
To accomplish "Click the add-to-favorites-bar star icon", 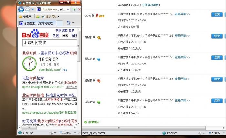I will pyautogui.click(x=38, y=17).
